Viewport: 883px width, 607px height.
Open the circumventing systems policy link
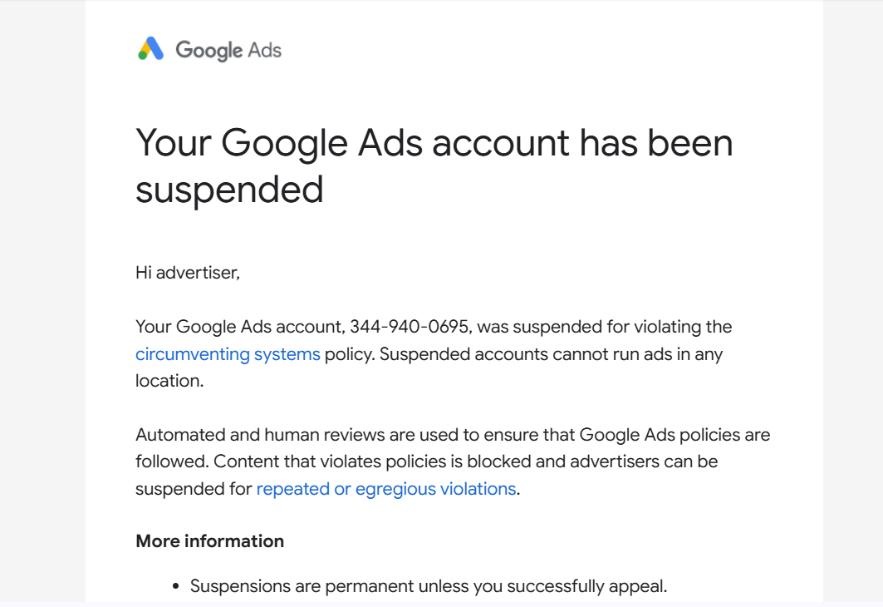click(228, 354)
